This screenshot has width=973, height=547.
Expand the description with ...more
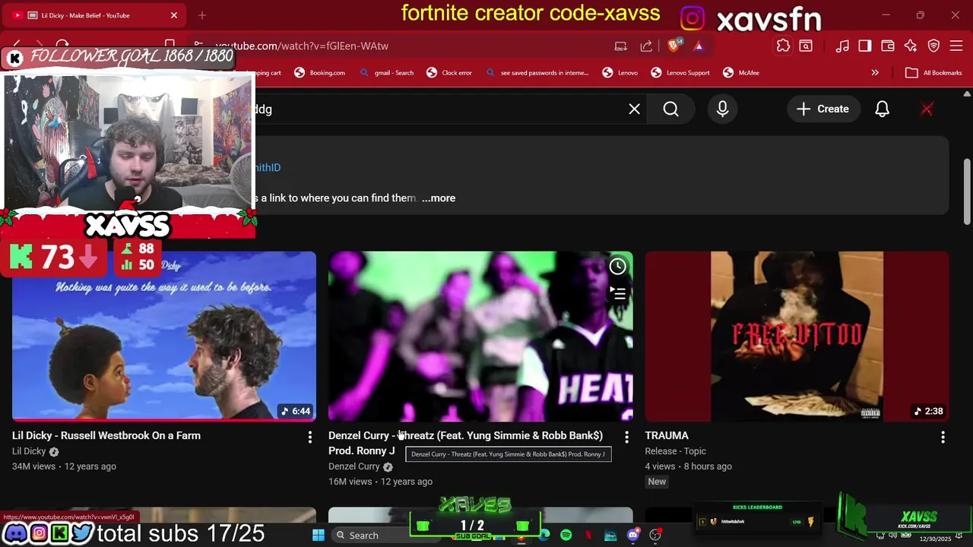439,198
